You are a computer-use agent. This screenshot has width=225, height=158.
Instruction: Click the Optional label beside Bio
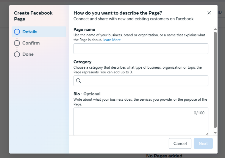(92, 94)
